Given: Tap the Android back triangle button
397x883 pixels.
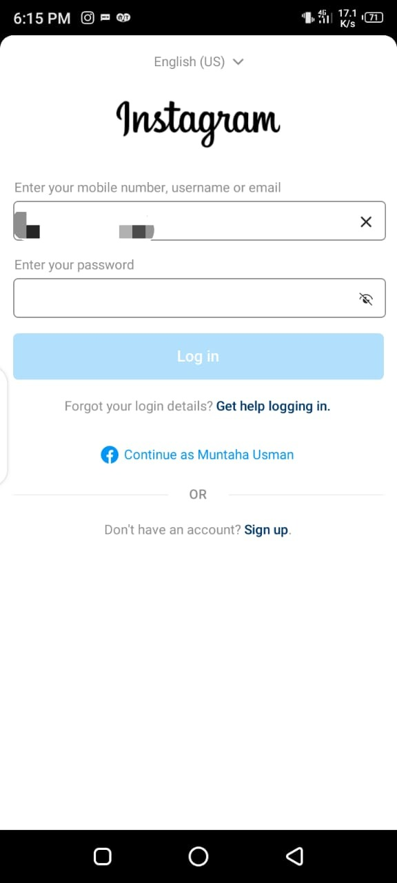Looking at the screenshot, I should coord(294,856).
